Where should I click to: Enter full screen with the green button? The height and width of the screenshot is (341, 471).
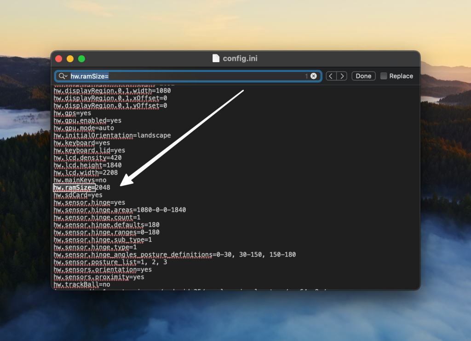[x=81, y=59]
